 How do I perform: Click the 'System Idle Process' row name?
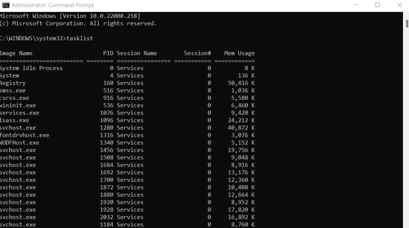[x=31, y=68]
